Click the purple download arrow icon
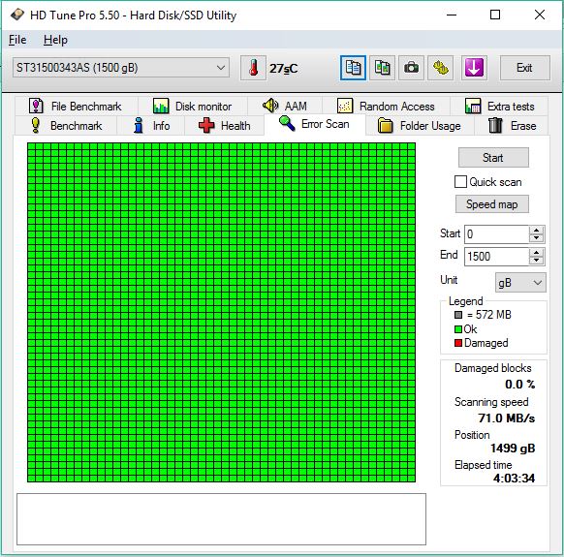The image size is (564, 557). tap(474, 68)
